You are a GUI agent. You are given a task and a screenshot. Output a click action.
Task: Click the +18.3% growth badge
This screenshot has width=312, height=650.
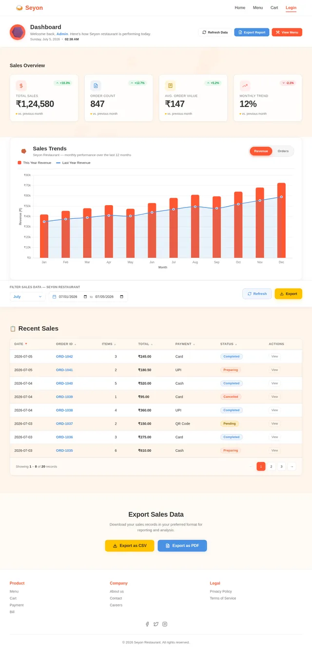[63, 83]
